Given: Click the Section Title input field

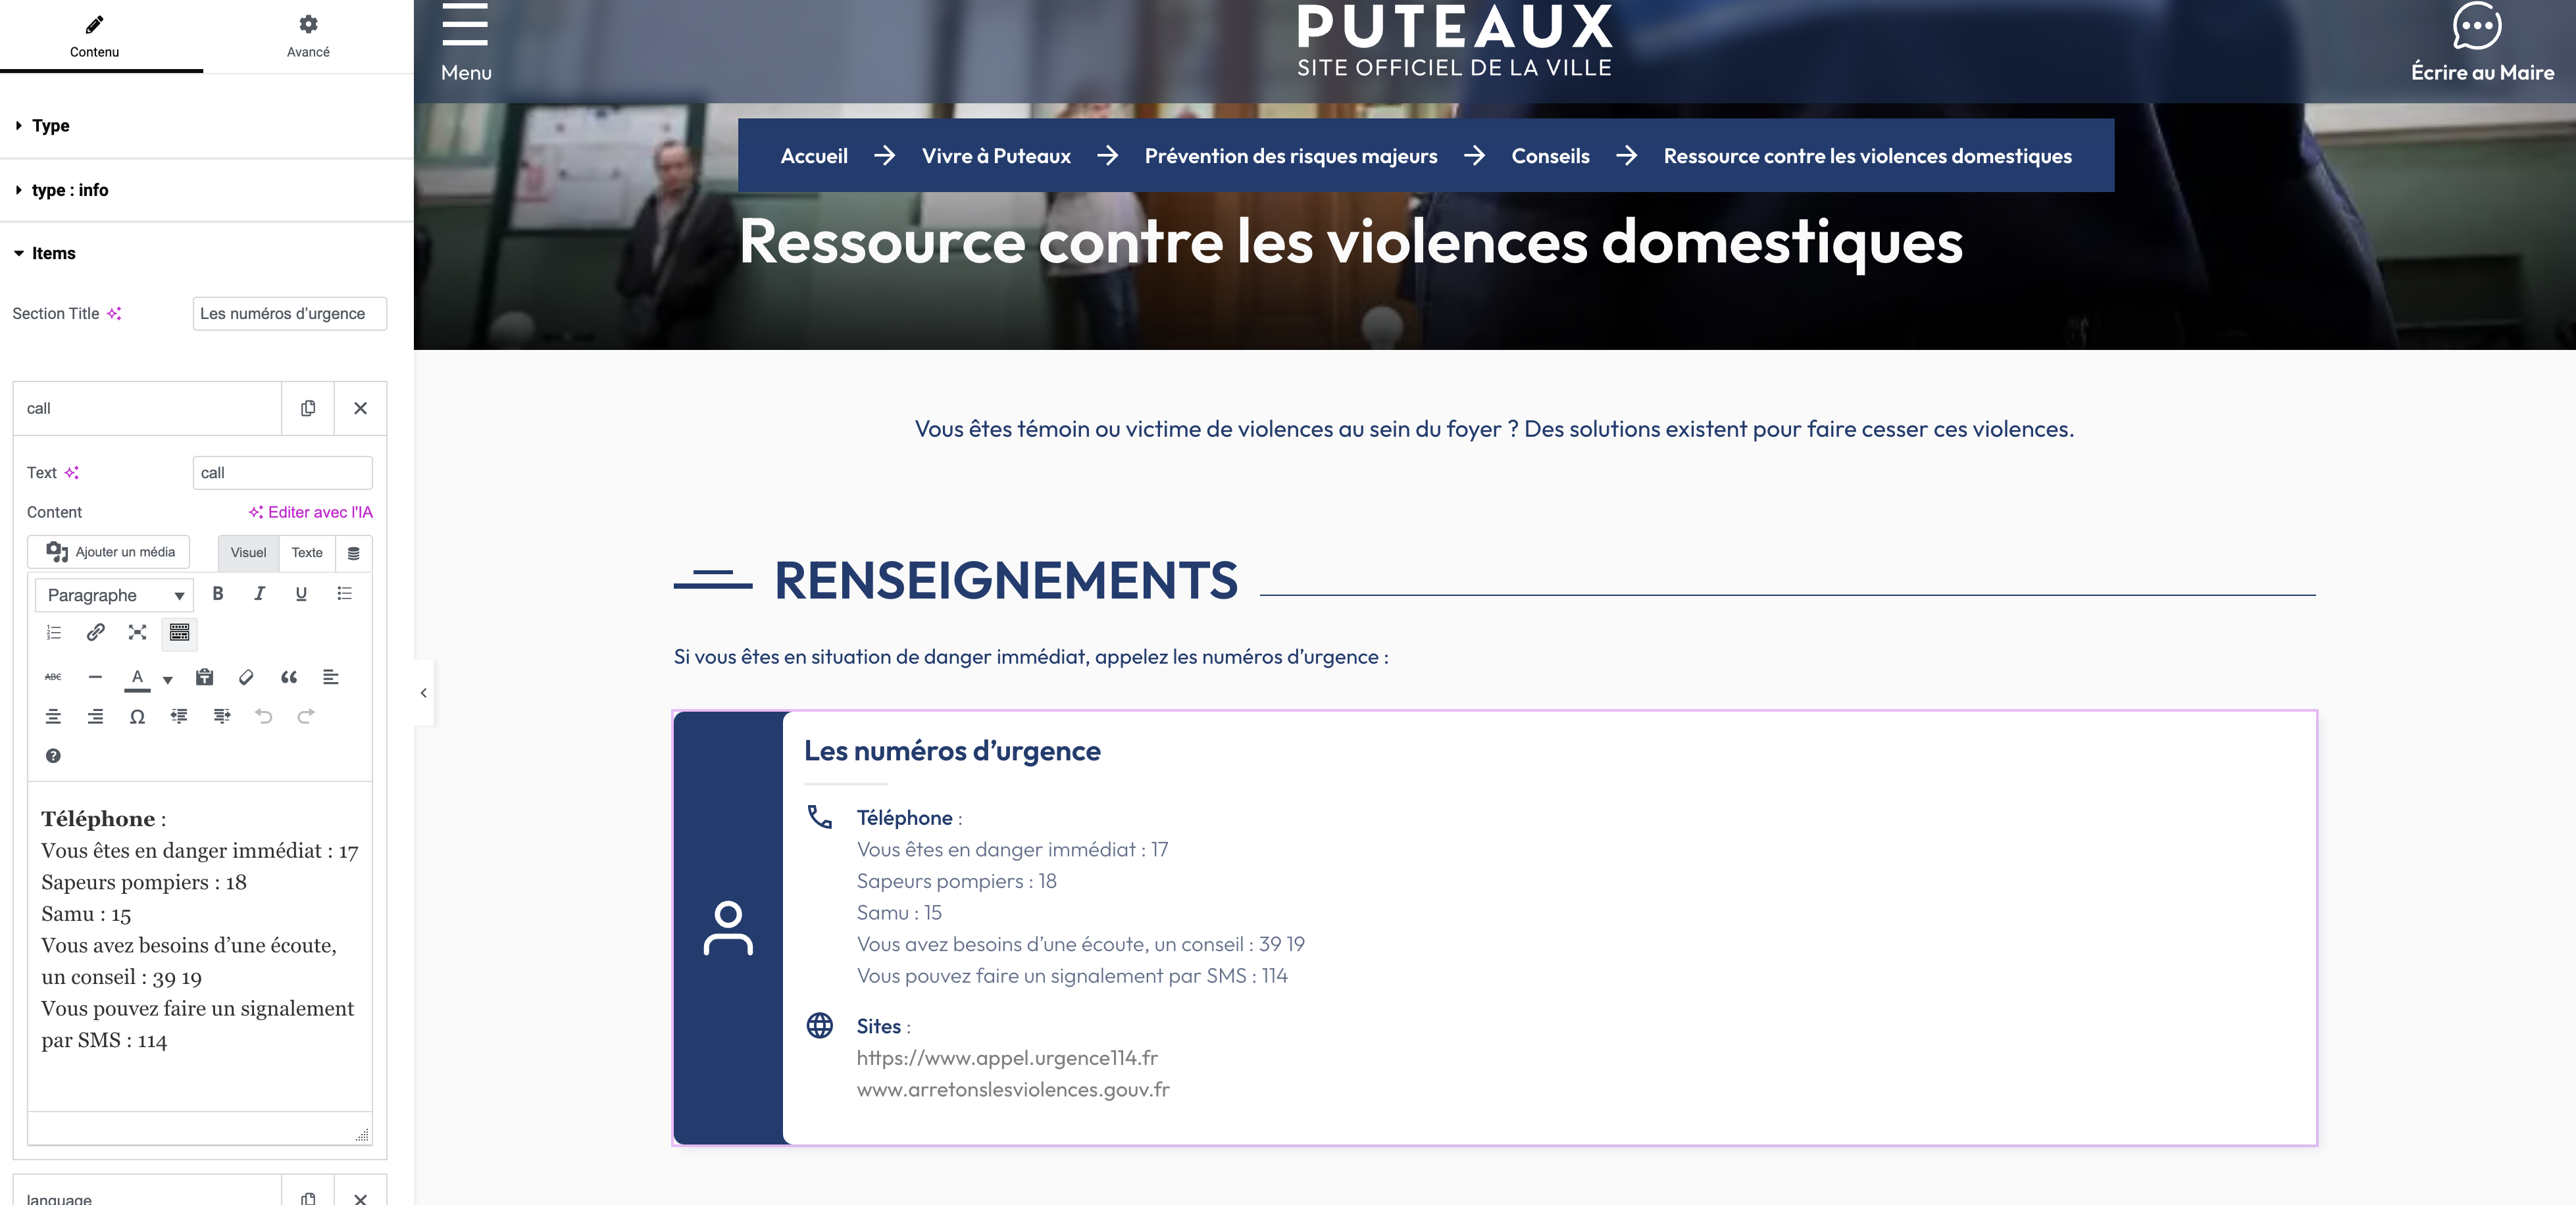Looking at the screenshot, I should click(x=289, y=314).
